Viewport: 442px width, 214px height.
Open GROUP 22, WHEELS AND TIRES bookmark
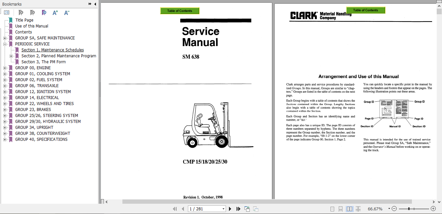click(44, 104)
